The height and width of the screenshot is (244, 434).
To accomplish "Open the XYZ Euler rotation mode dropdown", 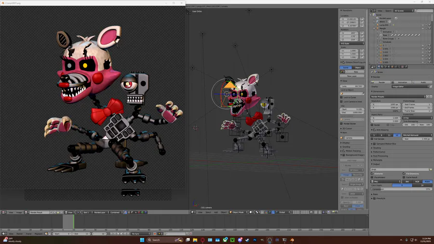I will [x=352, y=43].
